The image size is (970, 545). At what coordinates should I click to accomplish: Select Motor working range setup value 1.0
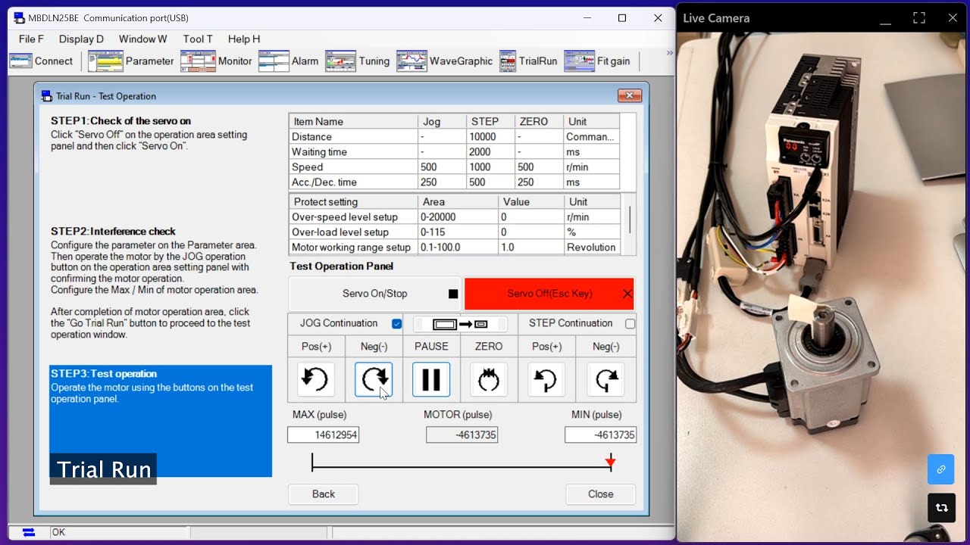[x=531, y=248]
